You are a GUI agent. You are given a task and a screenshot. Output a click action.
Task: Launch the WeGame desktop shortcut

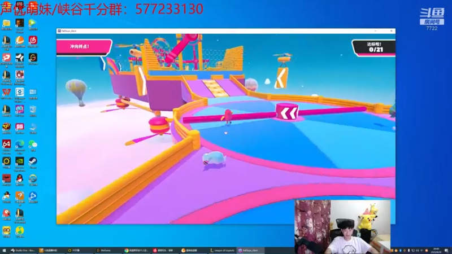33,58
